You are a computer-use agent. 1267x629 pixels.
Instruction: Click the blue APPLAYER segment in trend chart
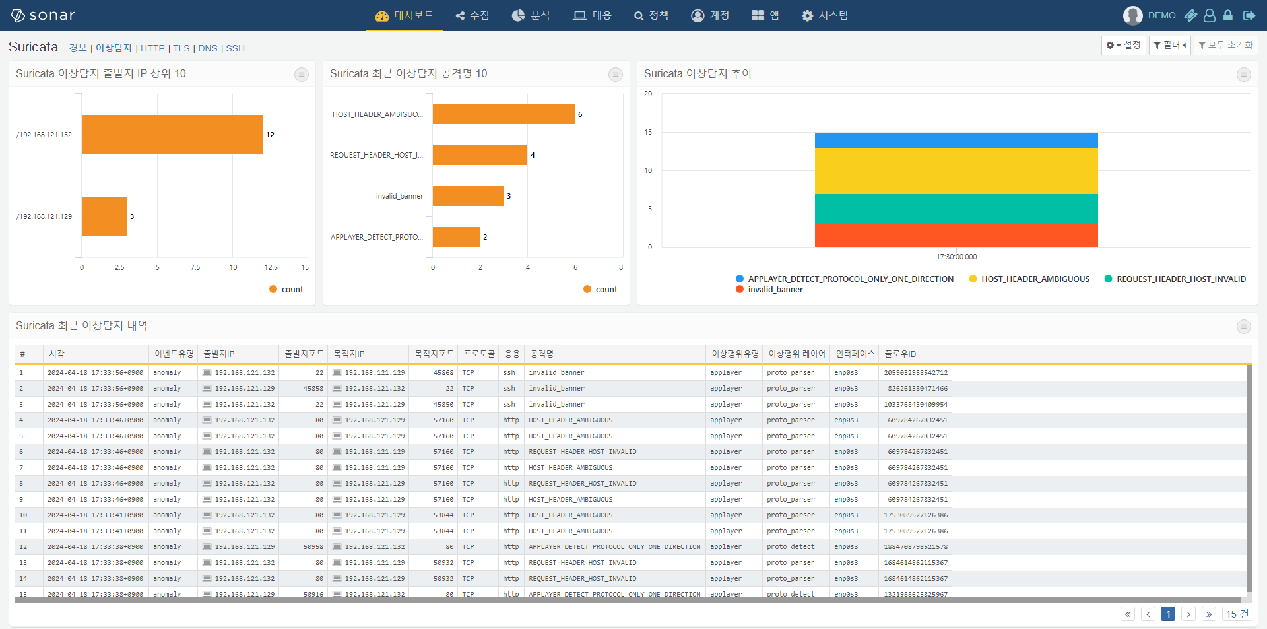click(956, 140)
